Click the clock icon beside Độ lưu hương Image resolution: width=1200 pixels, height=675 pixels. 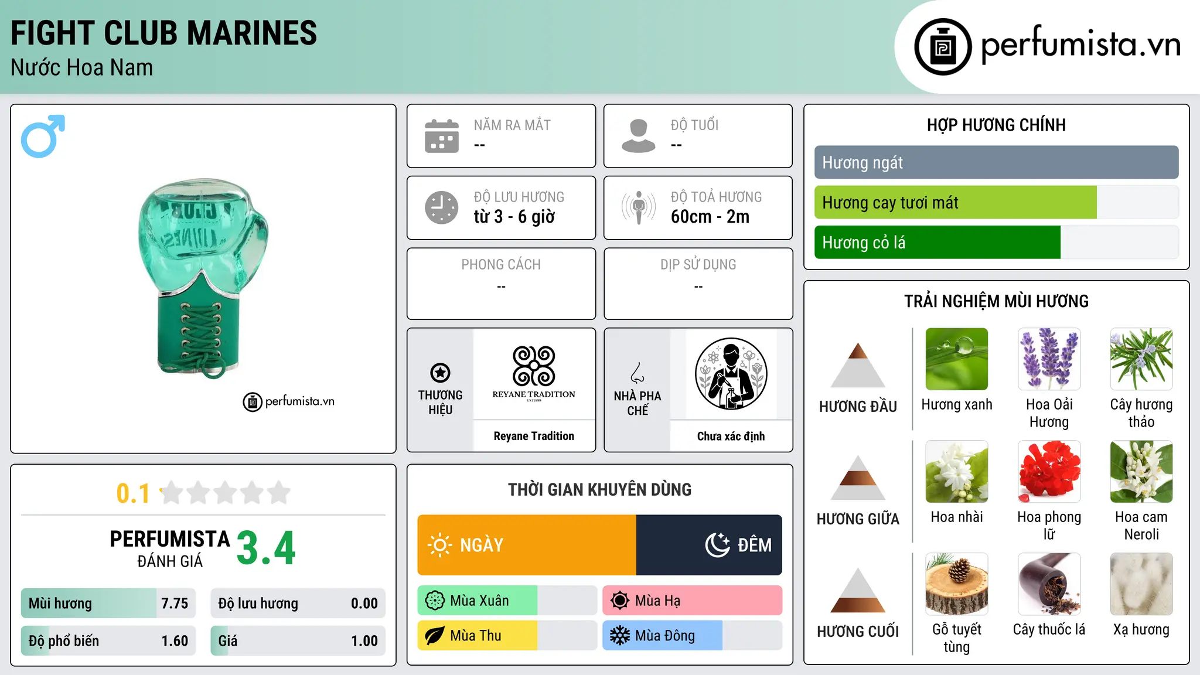(442, 207)
